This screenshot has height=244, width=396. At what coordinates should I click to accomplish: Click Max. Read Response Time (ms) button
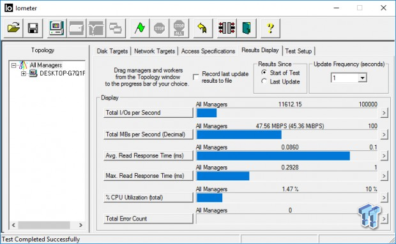click(x=148, y=176)
